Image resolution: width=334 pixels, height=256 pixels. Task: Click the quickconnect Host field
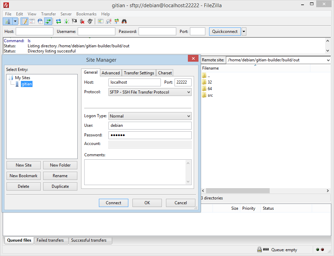click(x=35, y=32)
